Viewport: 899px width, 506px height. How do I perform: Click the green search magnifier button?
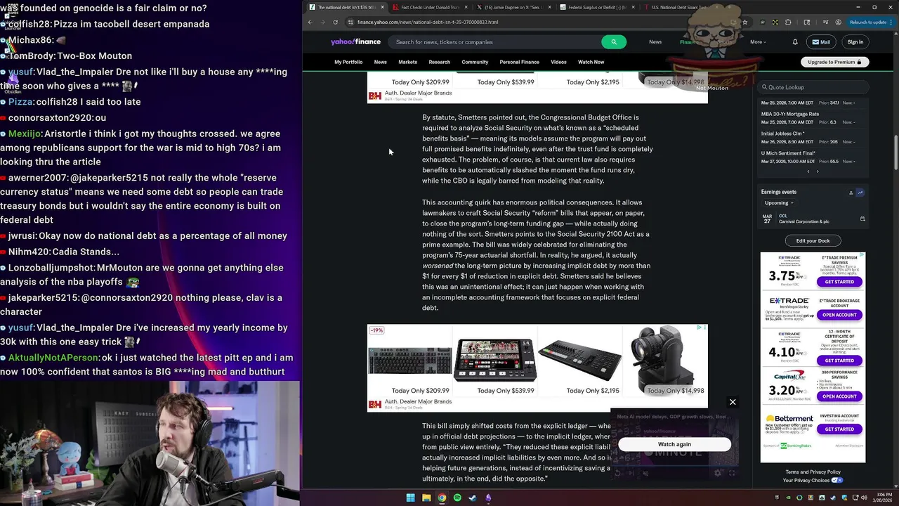click(x=614, y=41)
